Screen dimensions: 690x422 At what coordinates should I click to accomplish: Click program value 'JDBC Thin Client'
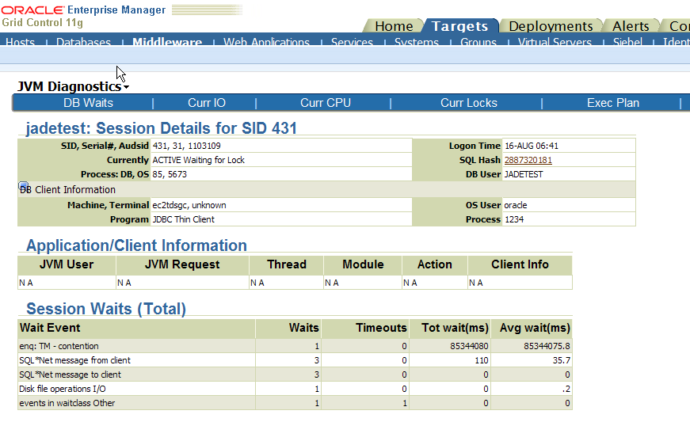[184, 219]
